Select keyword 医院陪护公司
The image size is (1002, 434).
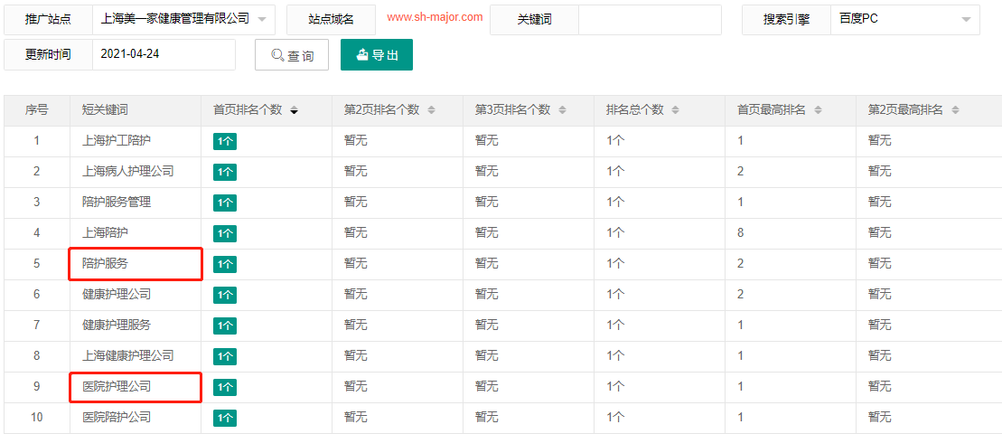117,417
